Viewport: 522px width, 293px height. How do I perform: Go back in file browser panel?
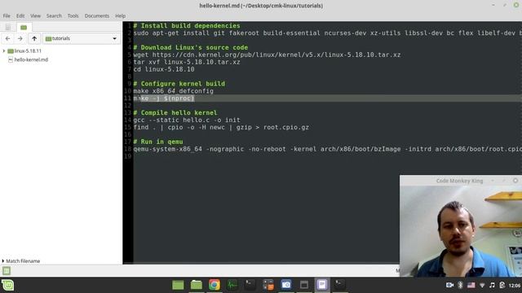(7, 38)
